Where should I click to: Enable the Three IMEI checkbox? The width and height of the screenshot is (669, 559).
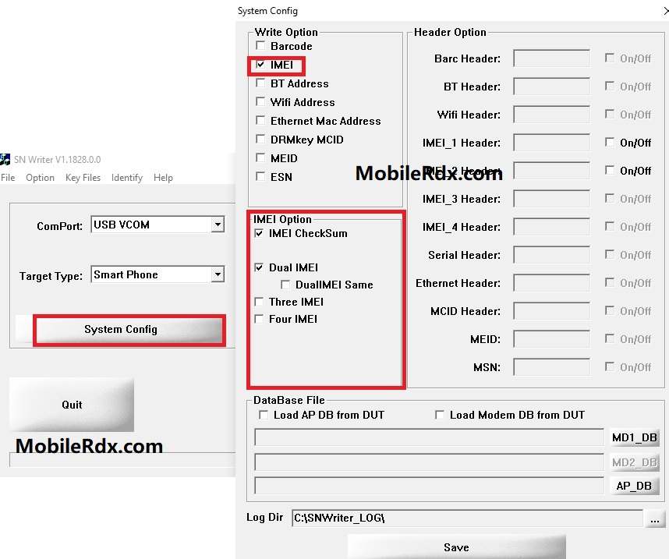point(259,302)
